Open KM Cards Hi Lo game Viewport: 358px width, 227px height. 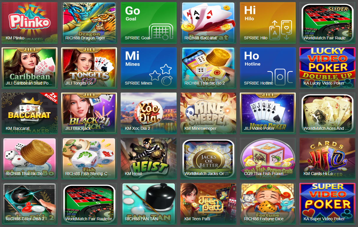[x=327, y=159]
